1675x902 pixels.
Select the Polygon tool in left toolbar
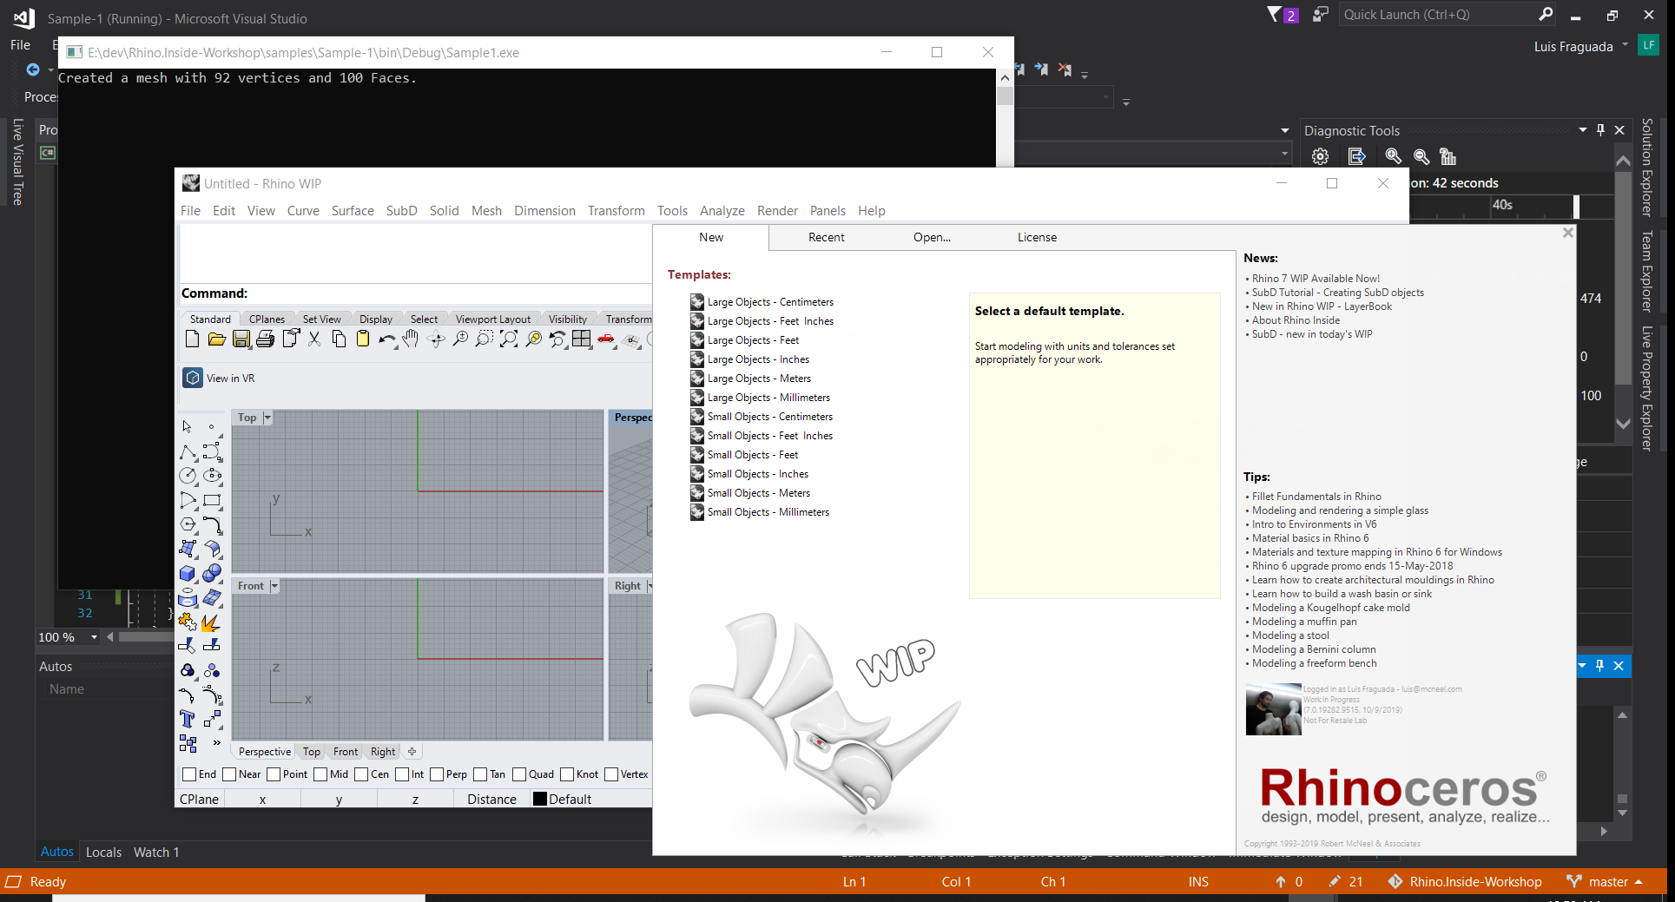pyautogui.click(x=188, y=524)
